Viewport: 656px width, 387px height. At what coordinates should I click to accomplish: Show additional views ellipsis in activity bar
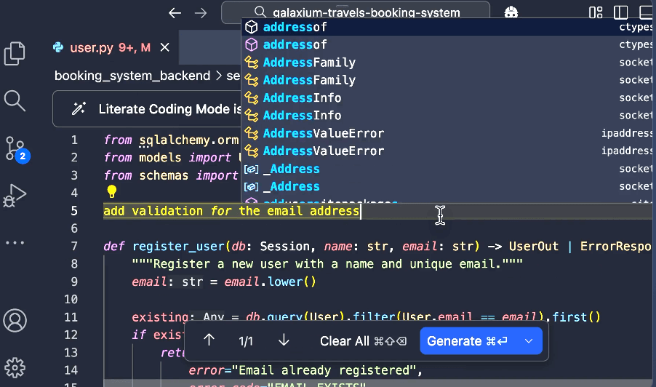(x=15, y=243)
